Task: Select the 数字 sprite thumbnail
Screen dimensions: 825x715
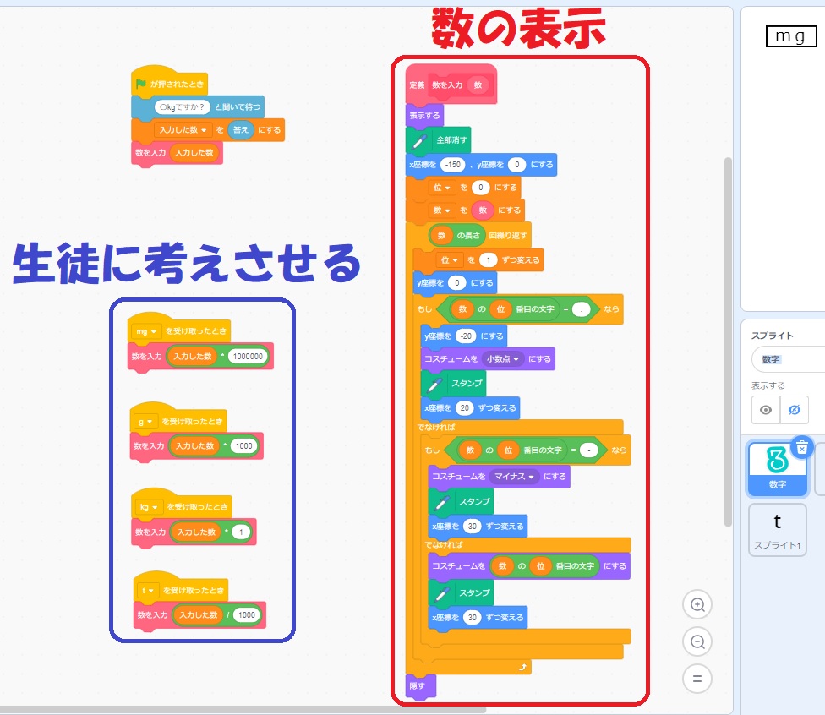Action: coord(777,467)
